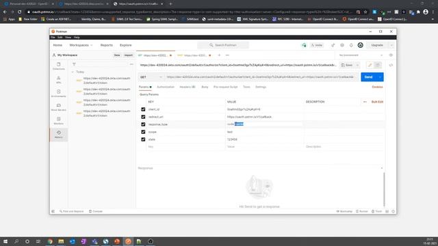
Task: Open Mock Servers in the sidebar
Action: pos(59,107)
